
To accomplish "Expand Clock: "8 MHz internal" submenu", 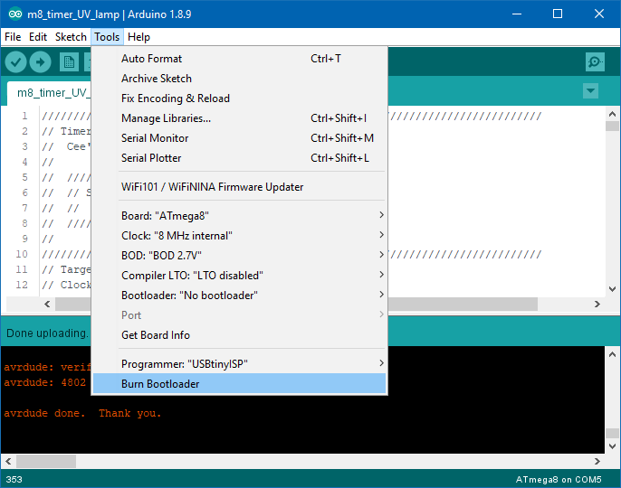I will [239, 235].
